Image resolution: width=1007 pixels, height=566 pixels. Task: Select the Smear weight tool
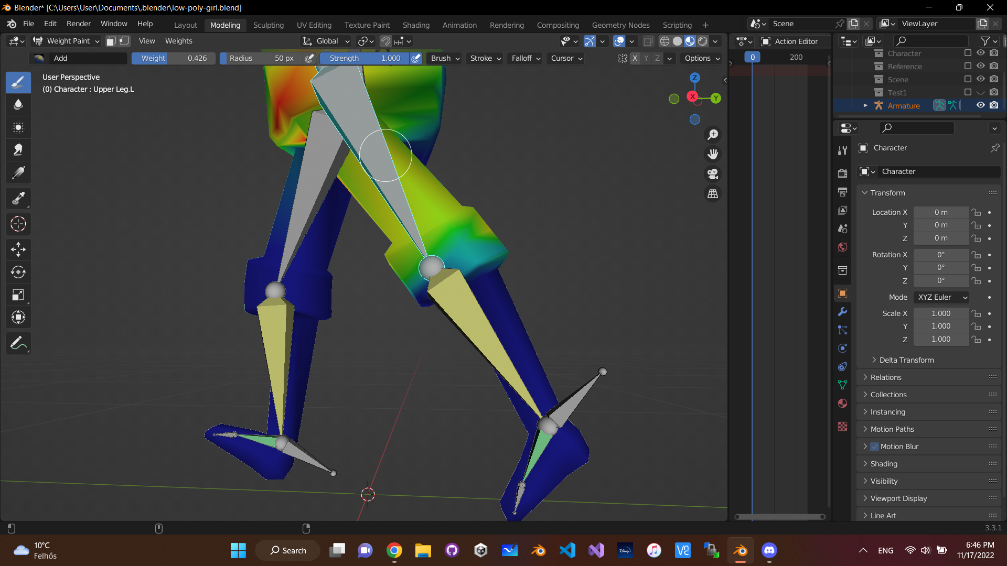click(x=18, y=150)
